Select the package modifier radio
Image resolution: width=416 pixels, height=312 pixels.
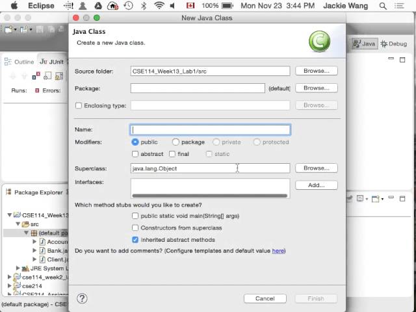175,142
